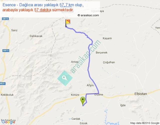Open the arasikac.com copyright link
Screen dimensions: 160x125
click(x=88, y=15)
